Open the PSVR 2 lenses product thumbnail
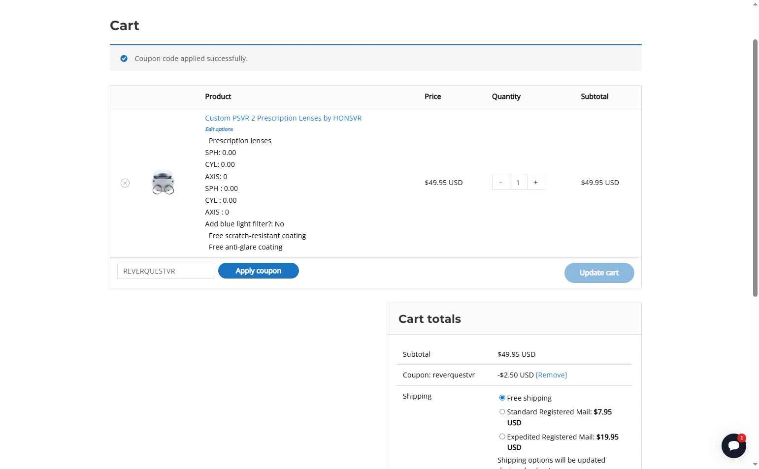Image resolution: width=759 pixels, height=469 pixels. (x=163, y=183)
